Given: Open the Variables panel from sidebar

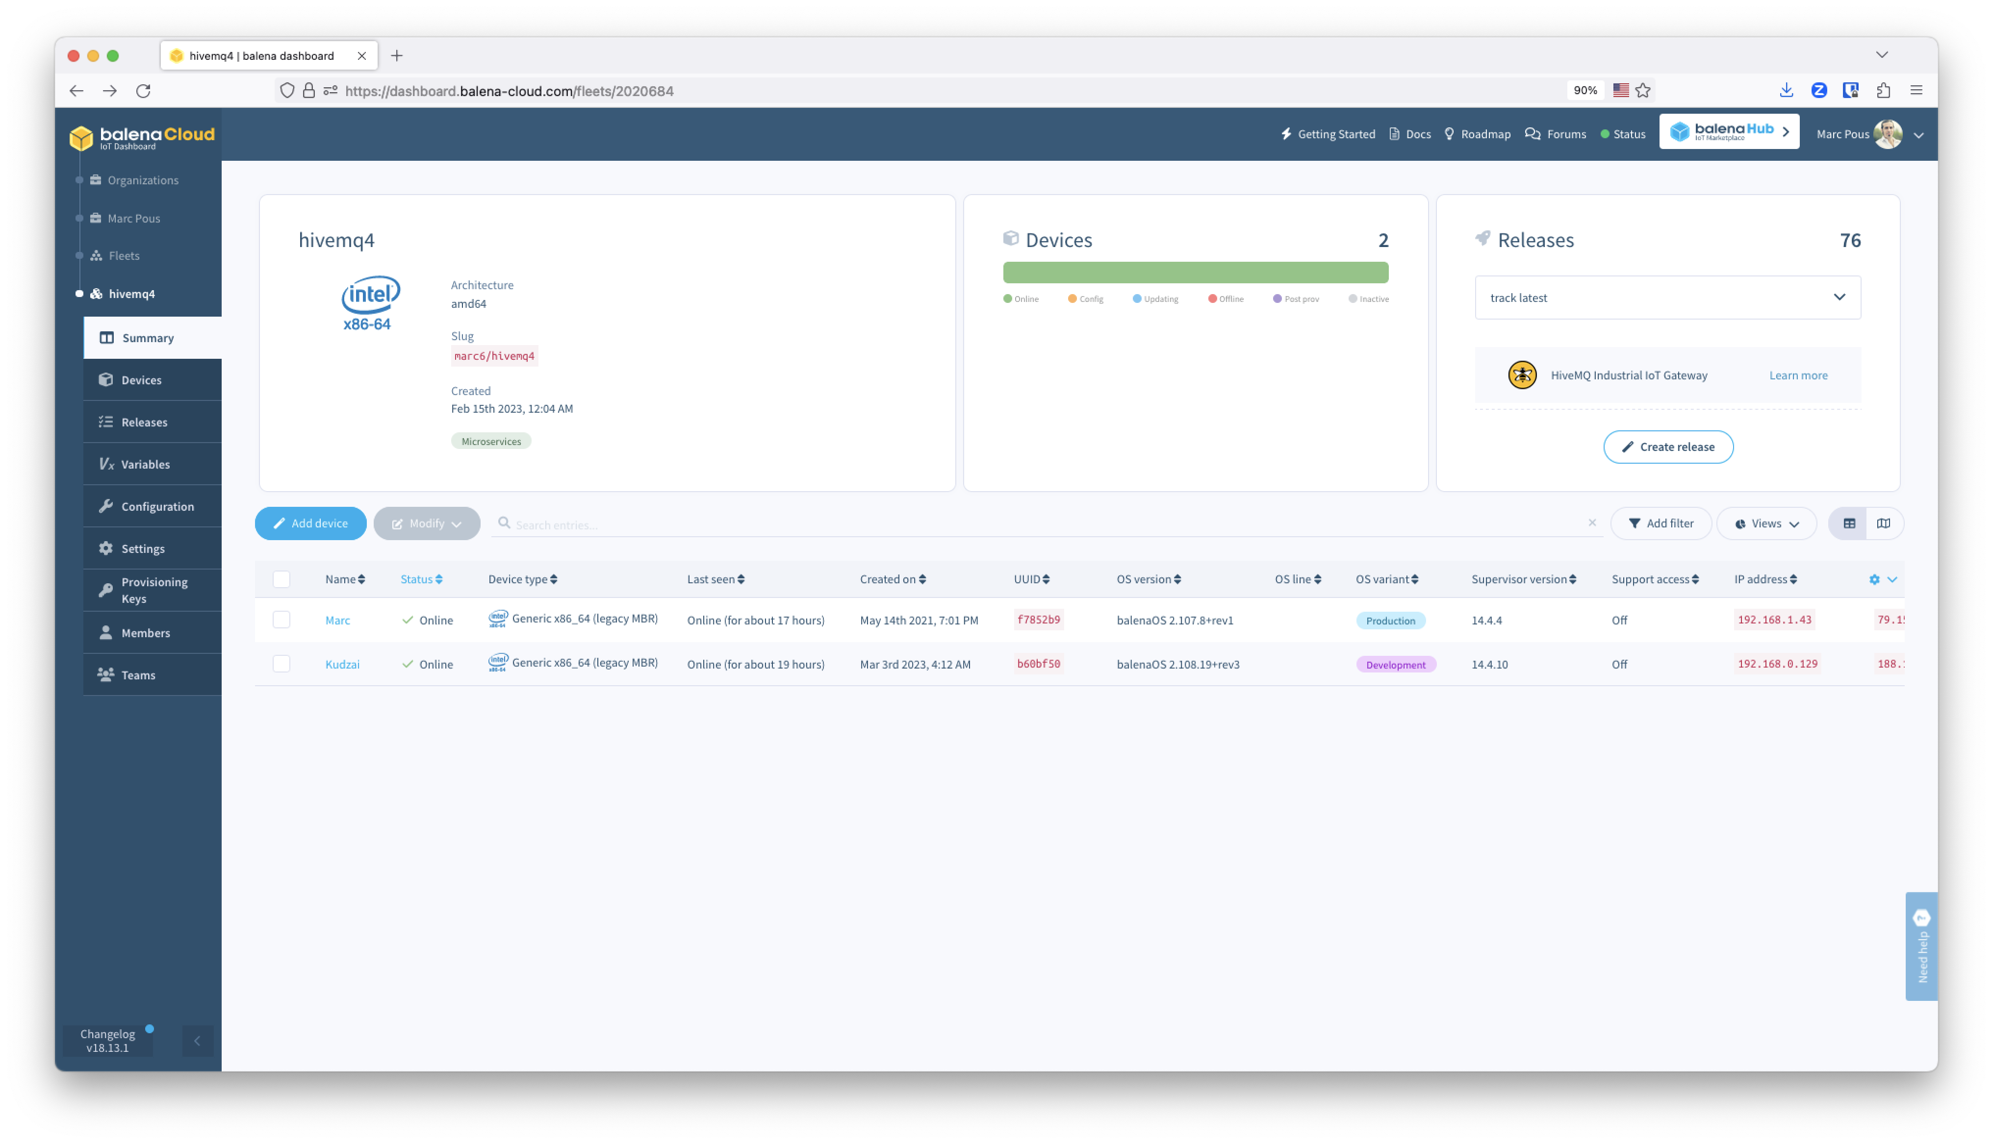Looking at the screenshot, I should click(146, 464).
